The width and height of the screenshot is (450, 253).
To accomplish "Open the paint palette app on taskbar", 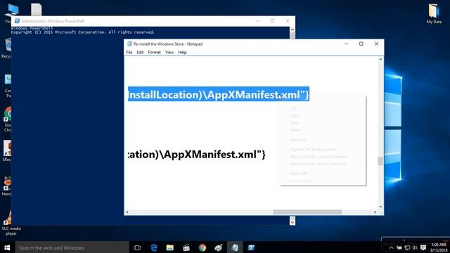I will tap(219, 247).
